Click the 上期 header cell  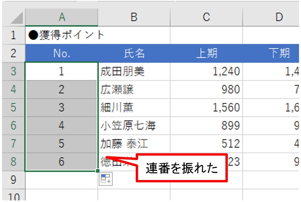[206, 53]
